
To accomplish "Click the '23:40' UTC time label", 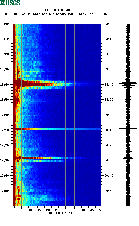I will [x=109, y=85].
